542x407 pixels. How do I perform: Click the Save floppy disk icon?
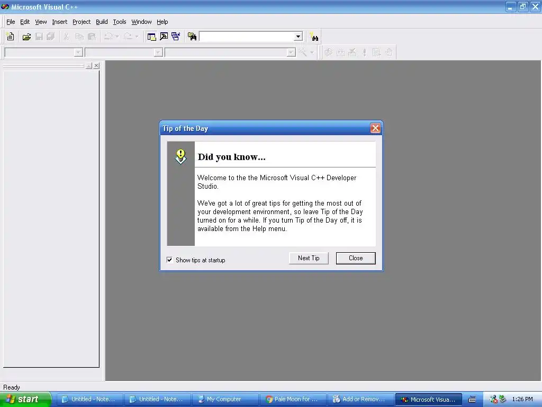tap(39, 37)
